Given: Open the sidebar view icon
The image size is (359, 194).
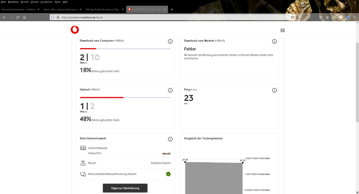Looking at the screenshot, I should pos(334,17).
